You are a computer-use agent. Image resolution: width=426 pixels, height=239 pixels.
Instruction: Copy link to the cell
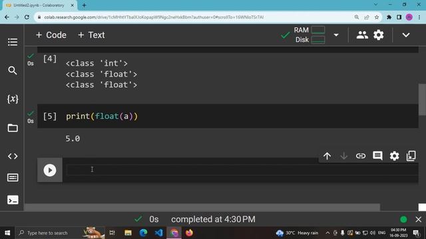point(361,156)
